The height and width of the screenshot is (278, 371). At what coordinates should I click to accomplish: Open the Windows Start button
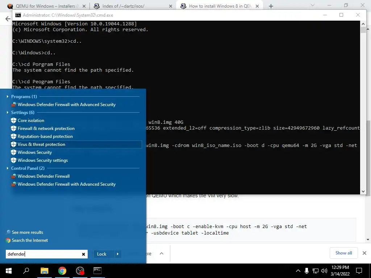(9, 271)
